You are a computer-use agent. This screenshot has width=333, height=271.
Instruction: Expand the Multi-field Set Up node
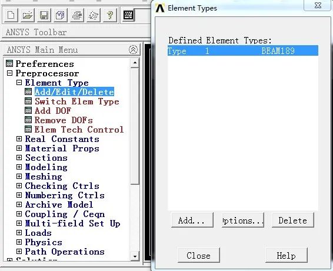19,223
